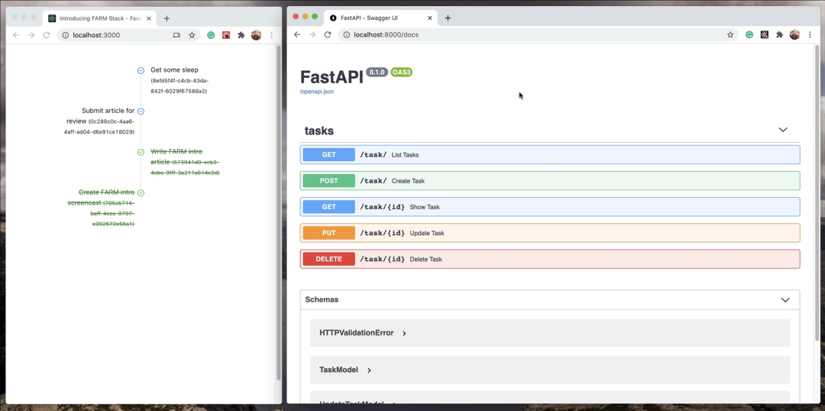The height and width of the screenshot is (411, 825).
Task: Uncheck the 'Write FARM intro article' check circle
Action: 141,152
